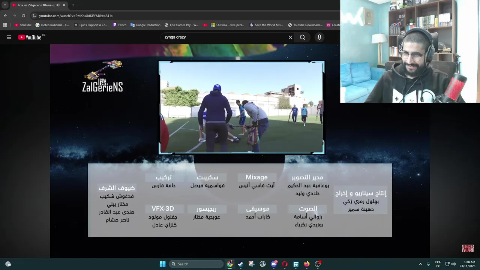The image size is (480, 270).
Task: Open the Epic's Support A Creator bookmark
Action: (90, 25)
